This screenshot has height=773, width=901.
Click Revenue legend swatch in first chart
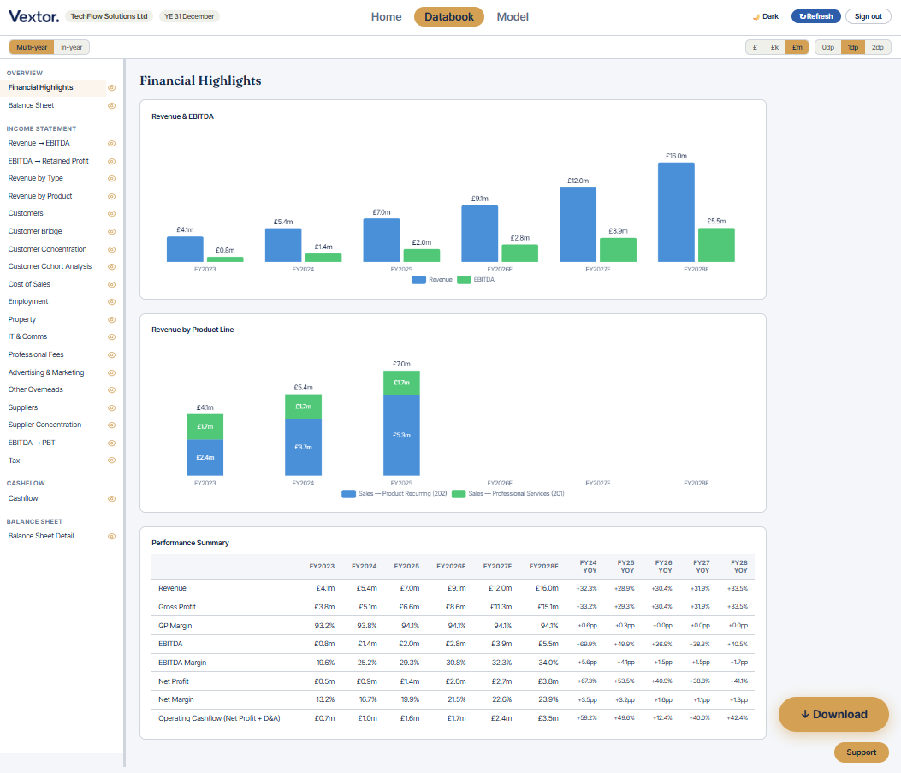pyautogui.click(x=419, y=280)
